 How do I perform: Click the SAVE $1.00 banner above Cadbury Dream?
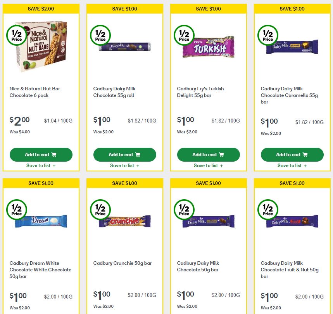click(x=41, y=183)
